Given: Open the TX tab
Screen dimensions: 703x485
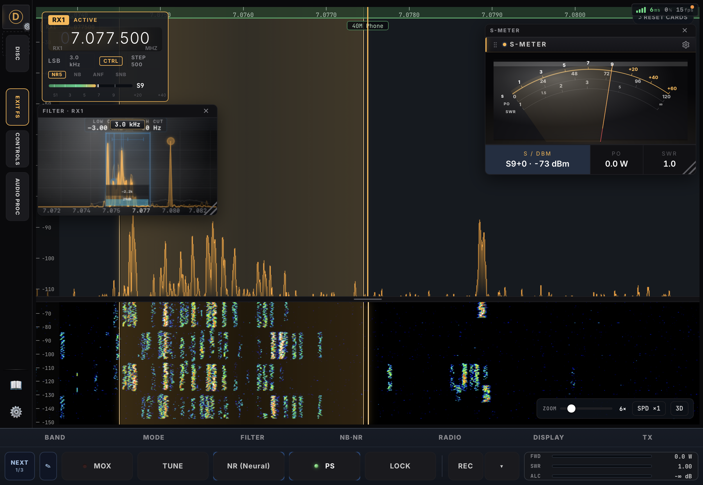Looking at the screenshot, I should [647, 437].
